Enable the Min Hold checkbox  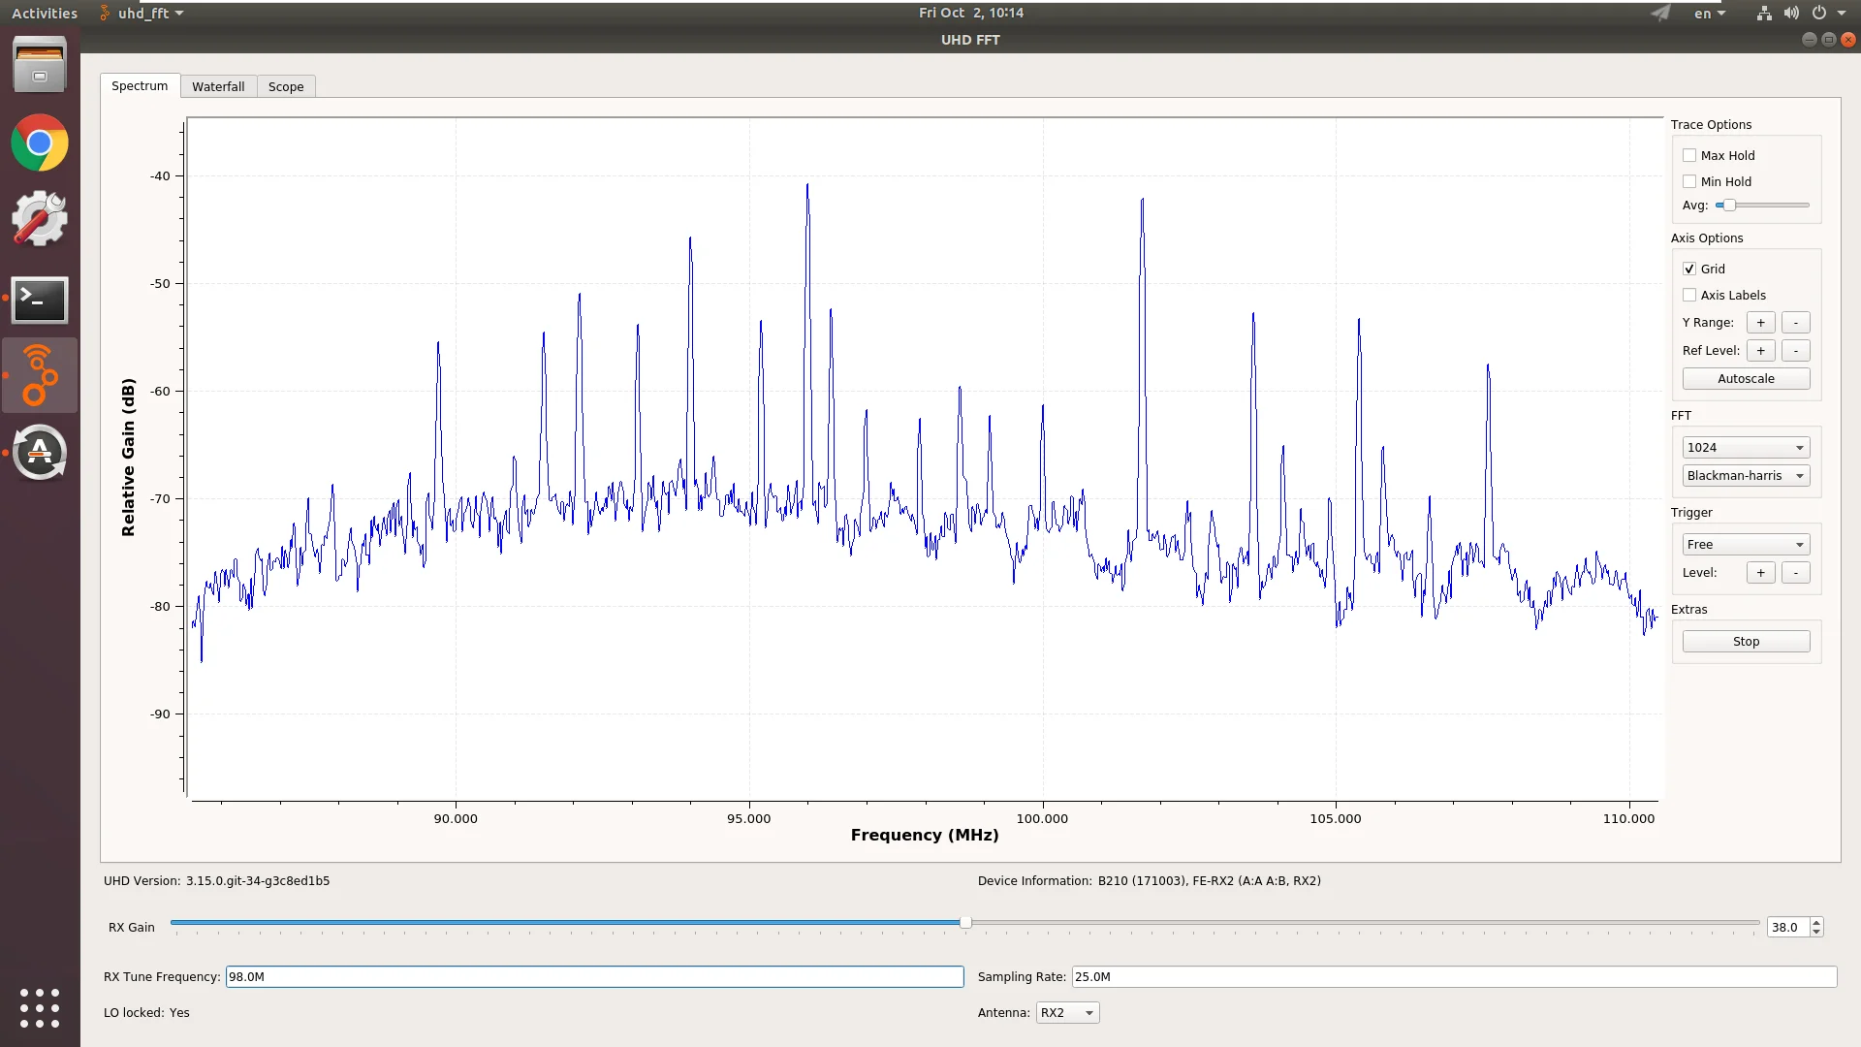(x=1689, y=181)
